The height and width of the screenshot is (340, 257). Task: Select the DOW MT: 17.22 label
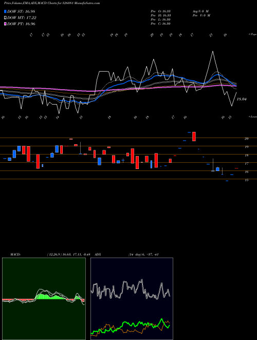(22, 18)
